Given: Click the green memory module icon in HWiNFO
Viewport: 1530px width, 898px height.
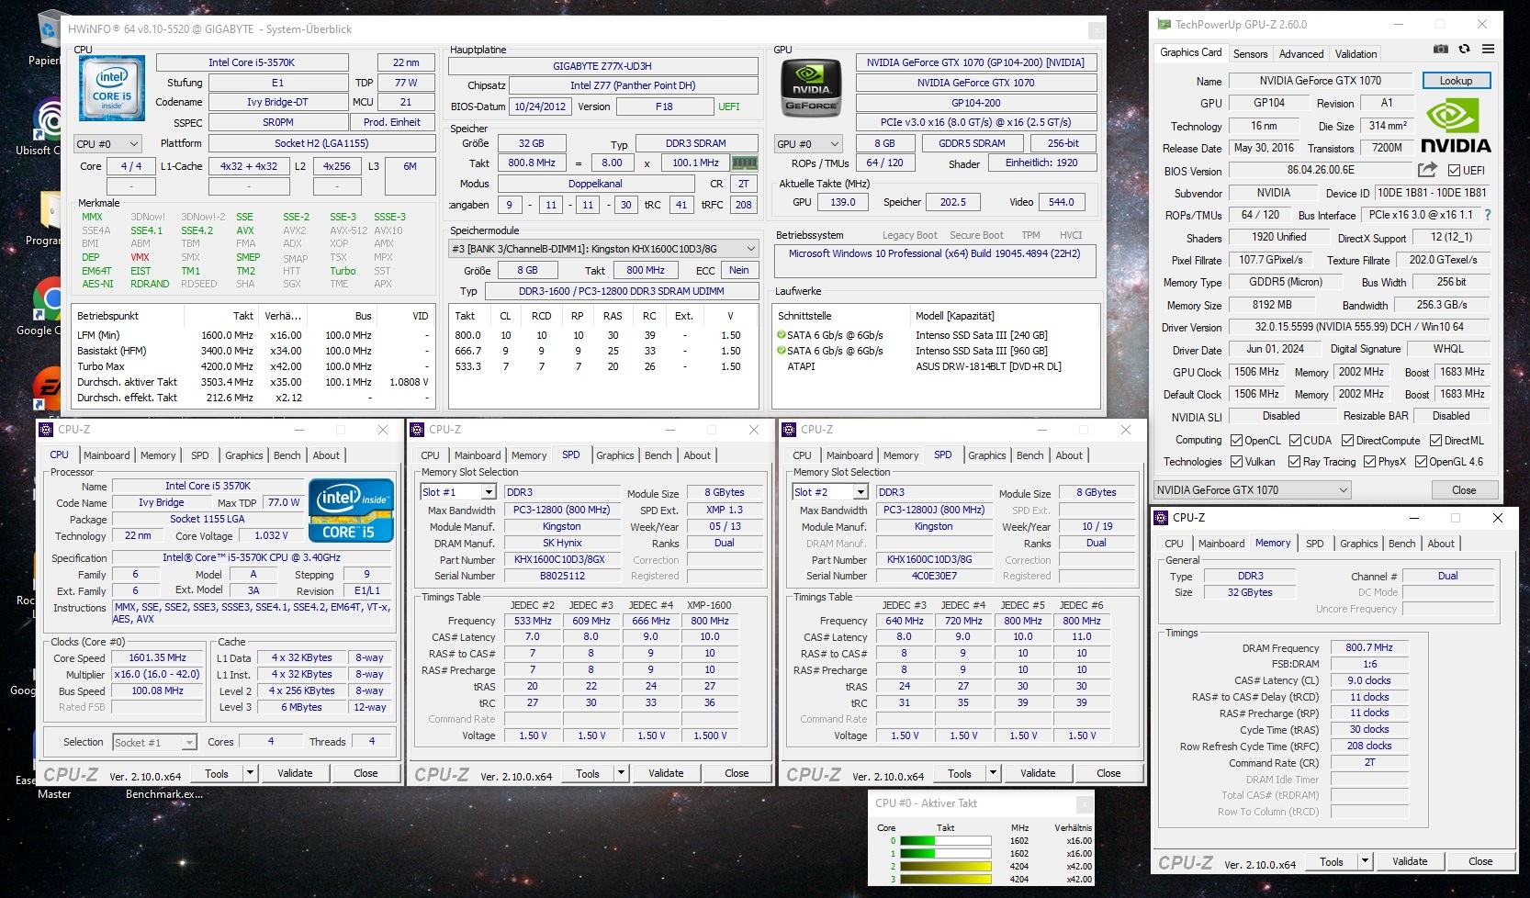Looking at the screenshot, I should 744,163.
